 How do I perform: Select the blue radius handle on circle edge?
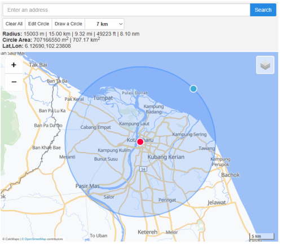193,88
